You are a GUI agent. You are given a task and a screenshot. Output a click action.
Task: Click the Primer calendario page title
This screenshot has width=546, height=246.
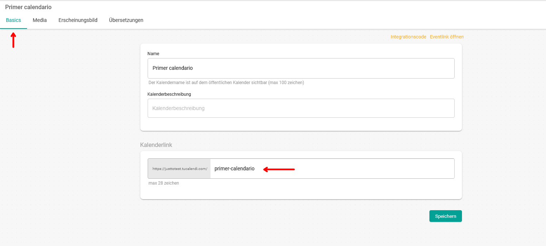pyautogui.click(x=28, y=7)
